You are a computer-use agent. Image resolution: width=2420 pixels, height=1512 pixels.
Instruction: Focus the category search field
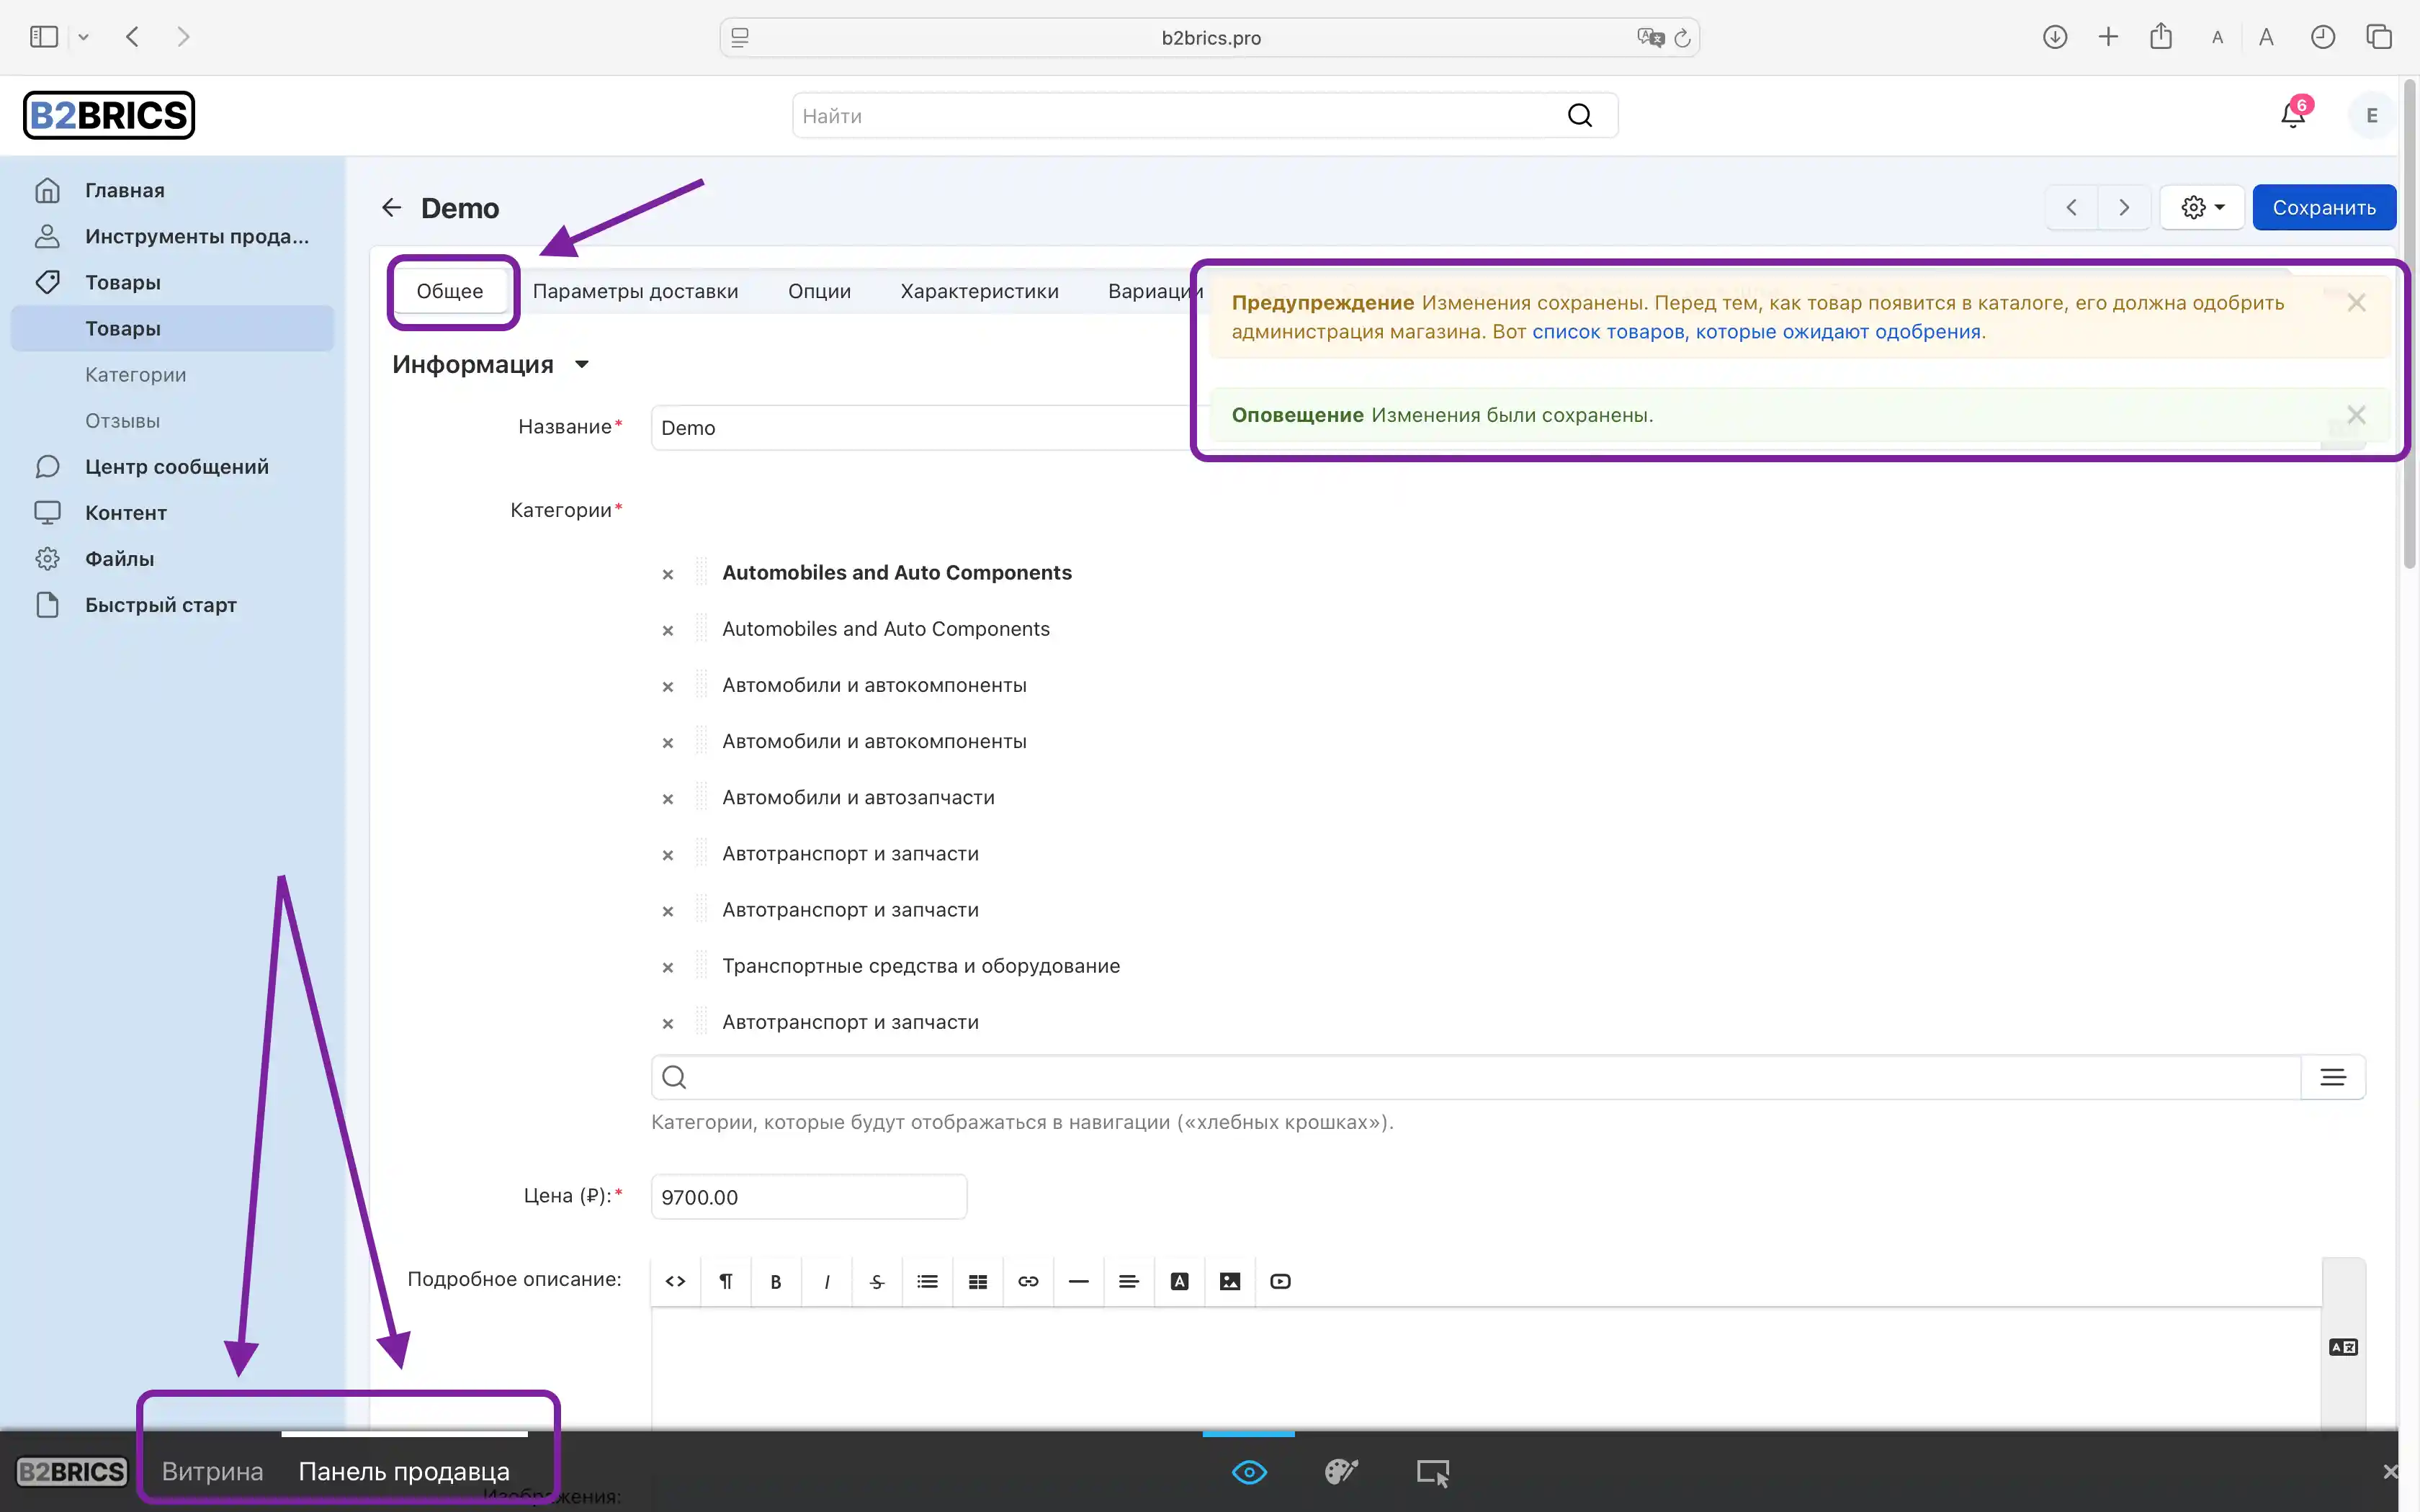[1476, 1077]
